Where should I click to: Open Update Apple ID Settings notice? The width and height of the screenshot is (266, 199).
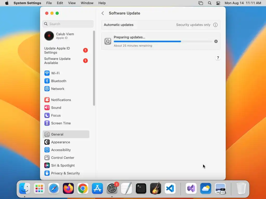click(66, 51)
